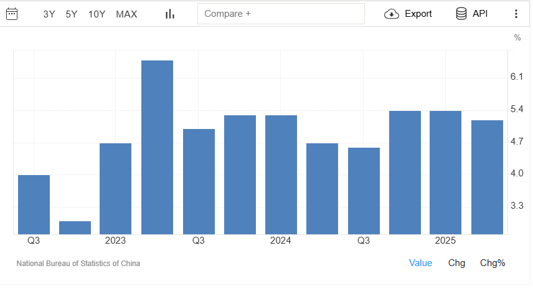The height and width of the screenshot is (296, 533).
Task: Click the Export cloud download icon
Action: [x=391, y=14]
